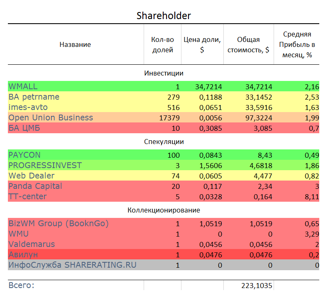Click total cost '3,085' in БА ЦМБ row
The width and height of the screenshot is (328, 298).
263,128
